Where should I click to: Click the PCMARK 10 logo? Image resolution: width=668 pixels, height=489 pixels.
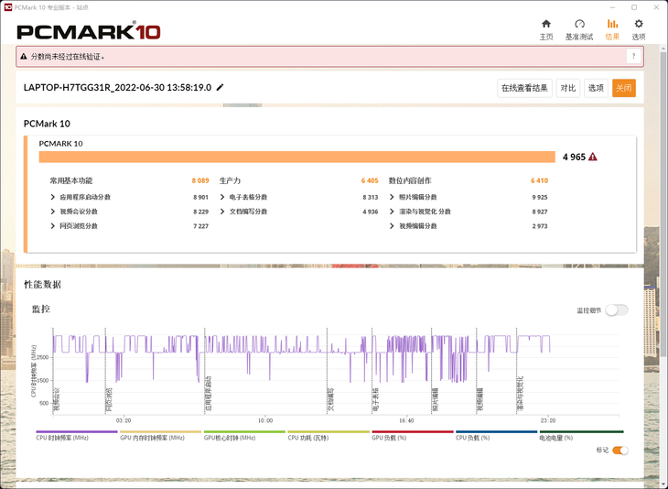[89, 31]
